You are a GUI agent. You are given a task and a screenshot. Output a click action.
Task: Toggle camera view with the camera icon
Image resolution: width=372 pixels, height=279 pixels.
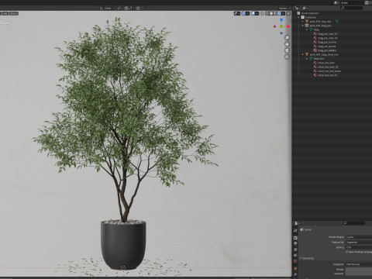pyautogui.click(x=287, y=50)
